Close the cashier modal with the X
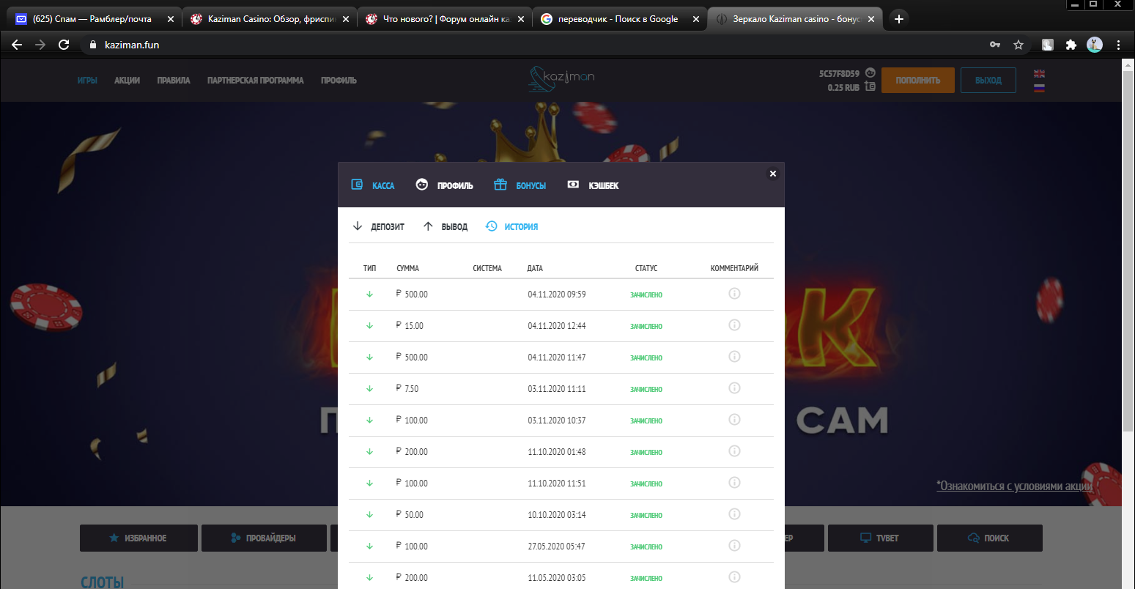The image size is (1135, 589). (772, 174)
